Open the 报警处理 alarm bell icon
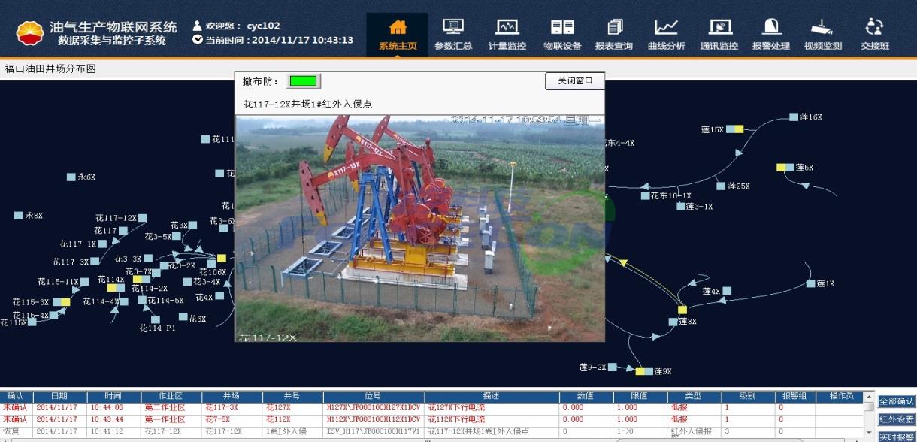Viewport: 917px width, 442px height. 771,27
